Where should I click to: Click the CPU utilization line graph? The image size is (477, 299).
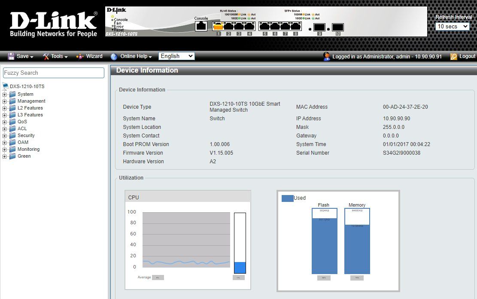[186, 240]
